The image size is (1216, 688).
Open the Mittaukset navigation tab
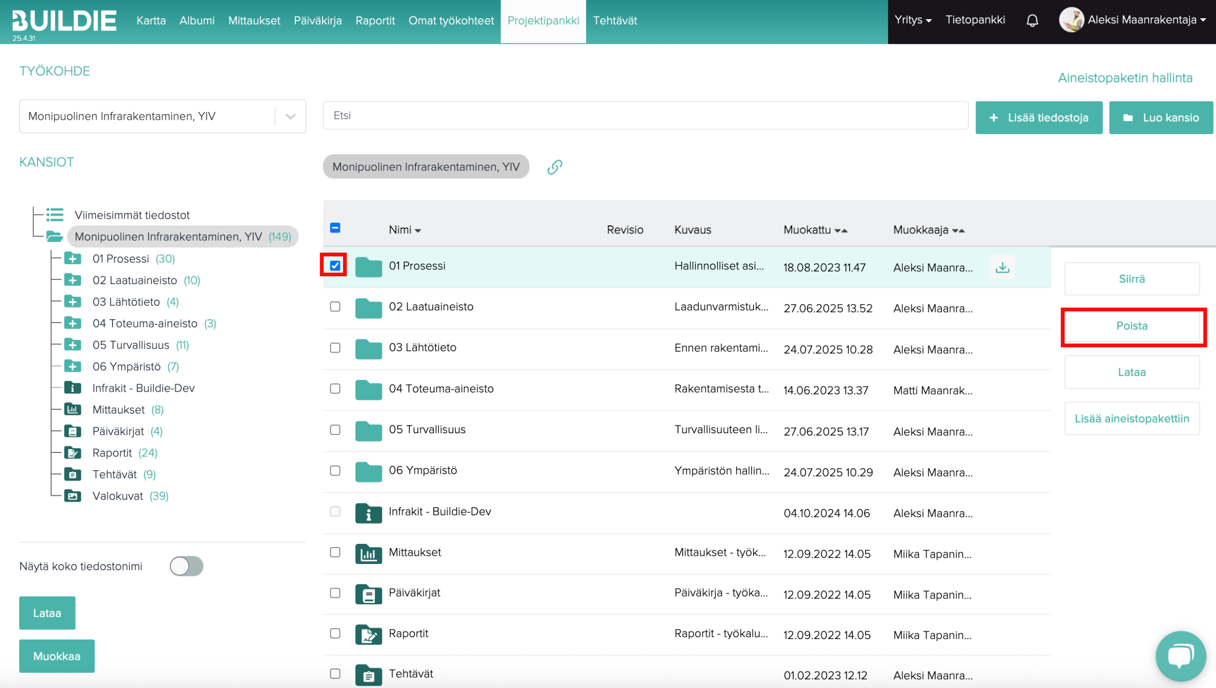[254, 20]
